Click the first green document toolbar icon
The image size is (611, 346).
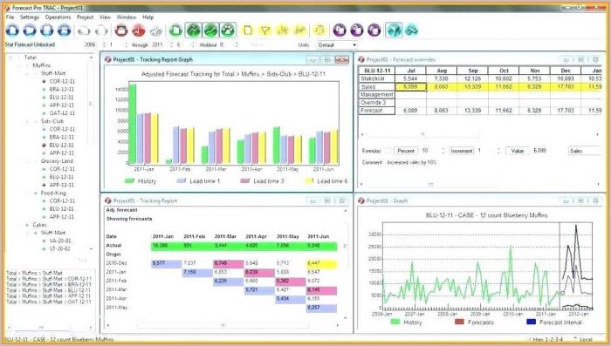coord(175,30)
